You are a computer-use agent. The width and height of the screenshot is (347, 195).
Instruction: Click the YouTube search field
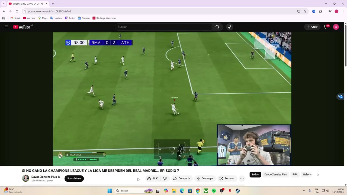[x=163, y=27]
